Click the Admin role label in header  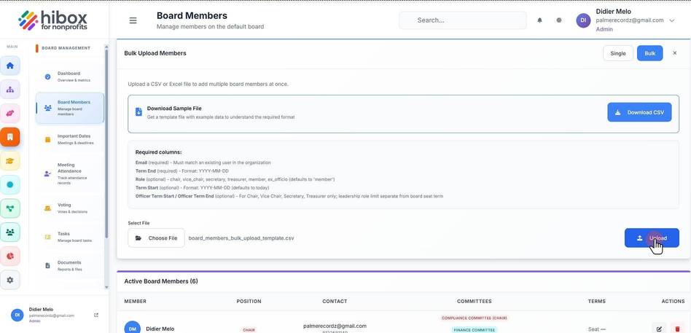pyautogui.click(x=604, y=29)
